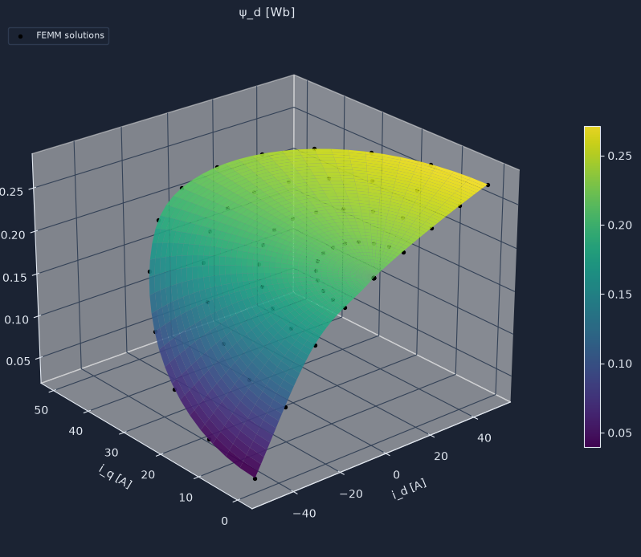Screen dimensions: 641x557
Task: Click the viridis colorbar gradient strip
Action: pyautogui.click(x=592, y=287)
